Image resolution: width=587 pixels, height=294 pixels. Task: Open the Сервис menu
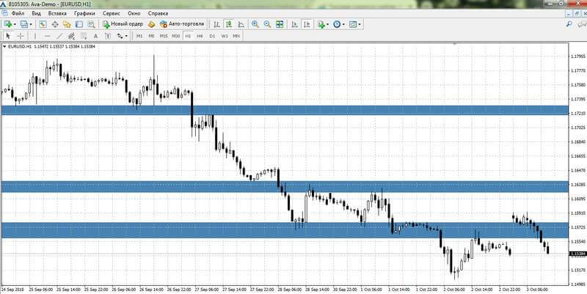pos(112,13)
